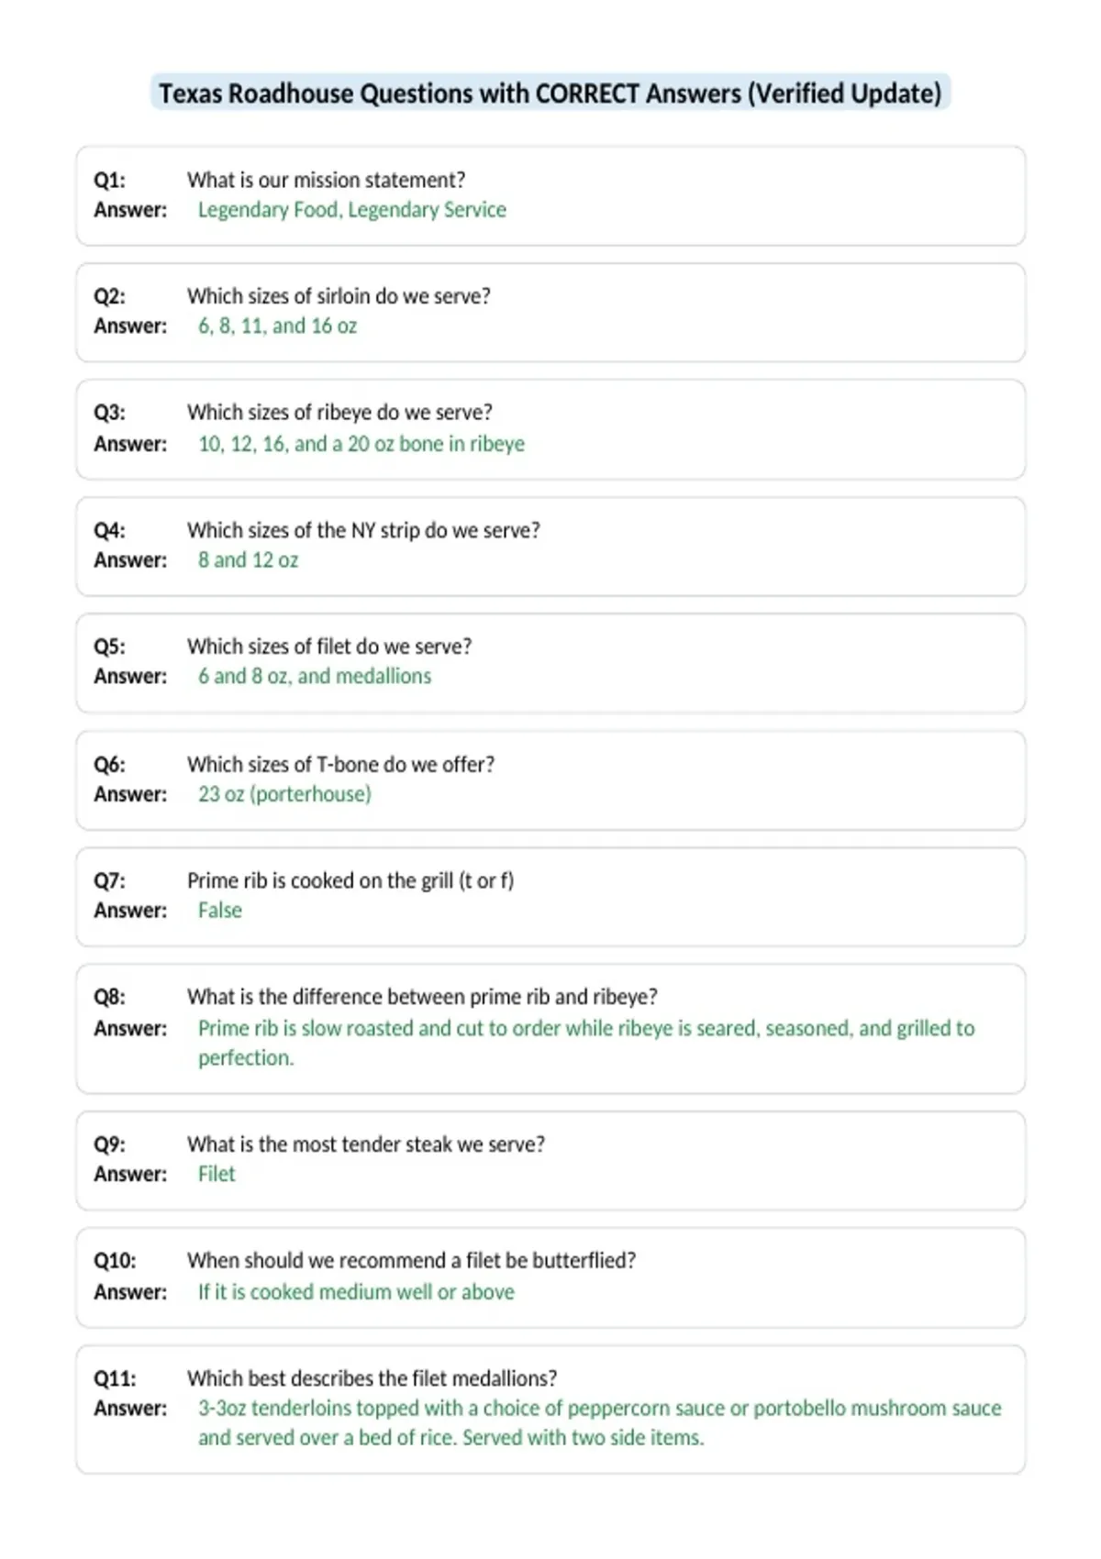Click answer '6, 8, 11, and 16 oz'
Image resolution: width=1101 pixels, height=1559 pixels.
[277, 326]
